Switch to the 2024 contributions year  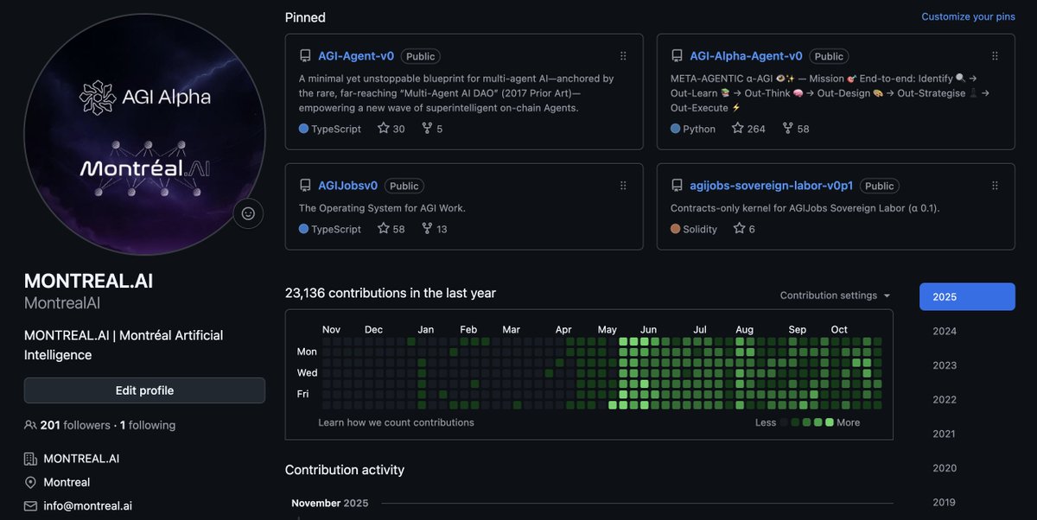coord(944,331)
